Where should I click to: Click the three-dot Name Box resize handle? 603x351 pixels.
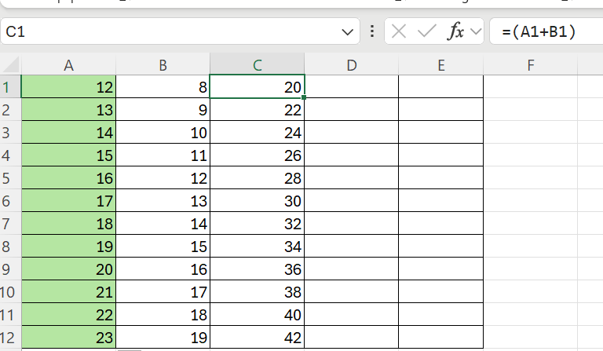371,32
